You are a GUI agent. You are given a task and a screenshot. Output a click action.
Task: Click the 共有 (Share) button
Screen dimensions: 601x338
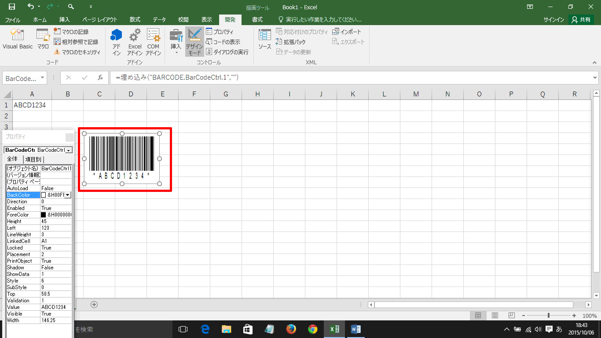pyautogui.click(x=581, y=20)
